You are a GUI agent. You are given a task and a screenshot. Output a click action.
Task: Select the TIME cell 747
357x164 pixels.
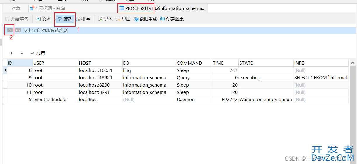pyautogui.click(x=225, y=70)
